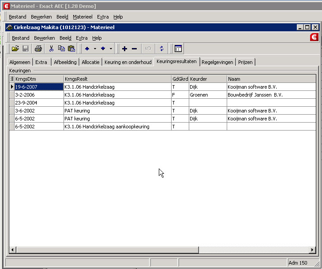Switch to the Prijzen tab
The width and height of the screenshot is (322, 269).
(x=245, y=62)
